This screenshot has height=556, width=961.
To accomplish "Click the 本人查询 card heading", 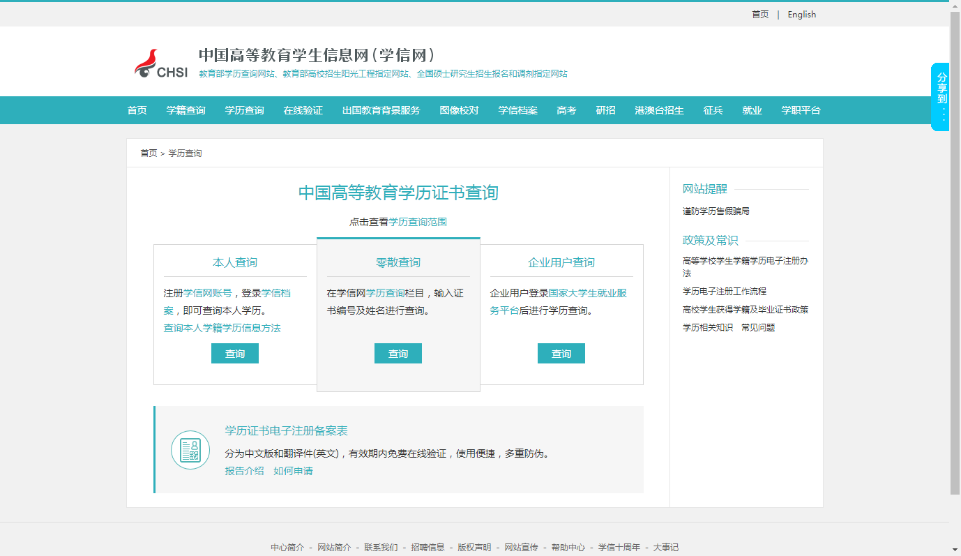I will 235,262.
